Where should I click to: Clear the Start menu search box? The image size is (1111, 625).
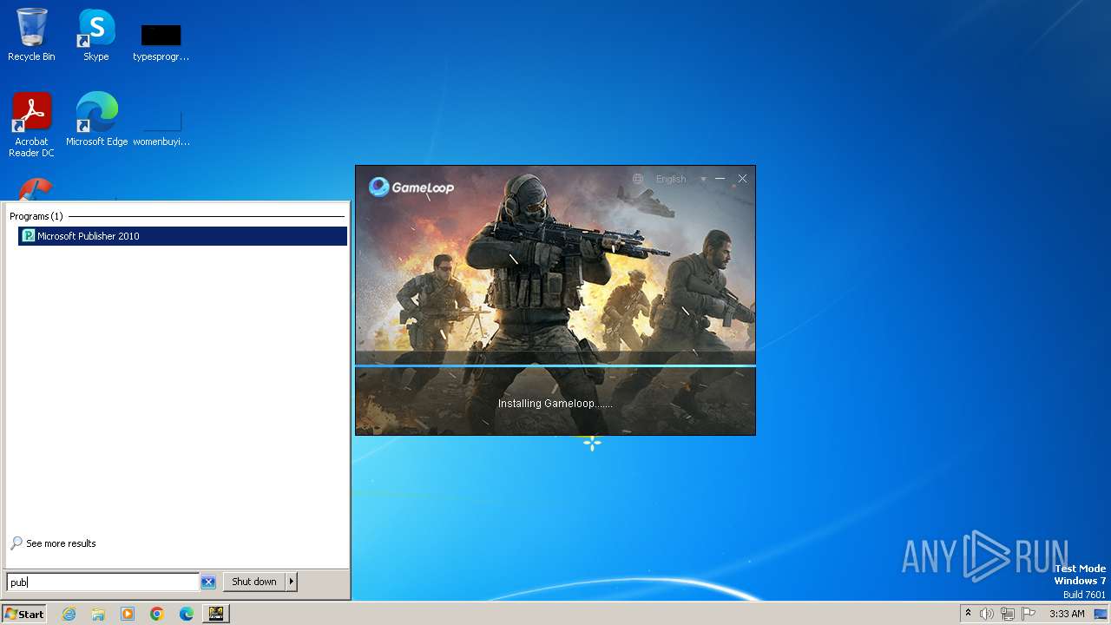click(208, 582)
